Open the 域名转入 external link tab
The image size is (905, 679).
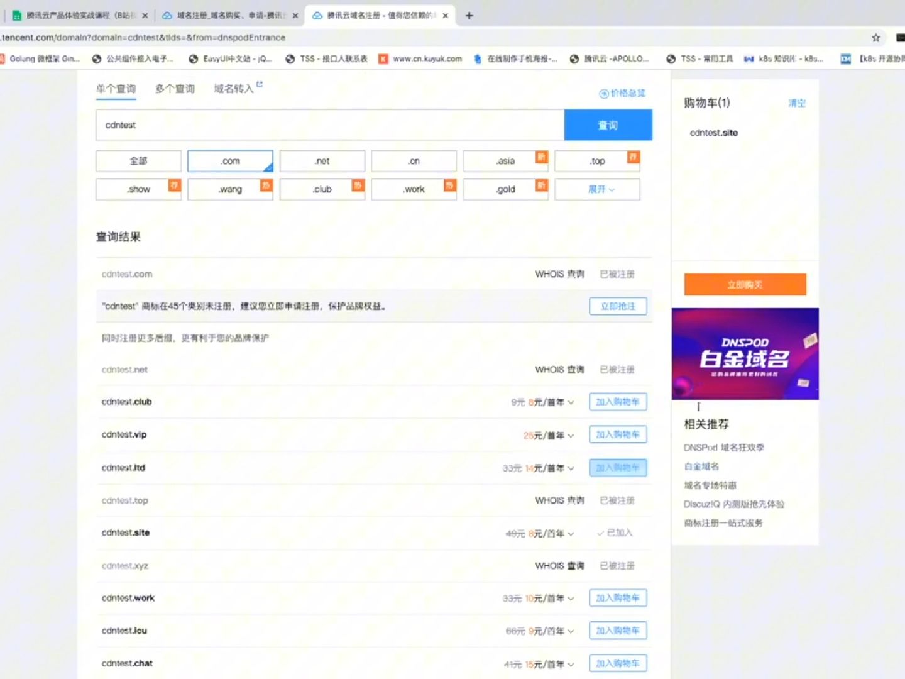coord(238,88)
